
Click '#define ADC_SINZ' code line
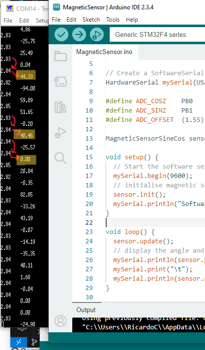coord(149,110)
